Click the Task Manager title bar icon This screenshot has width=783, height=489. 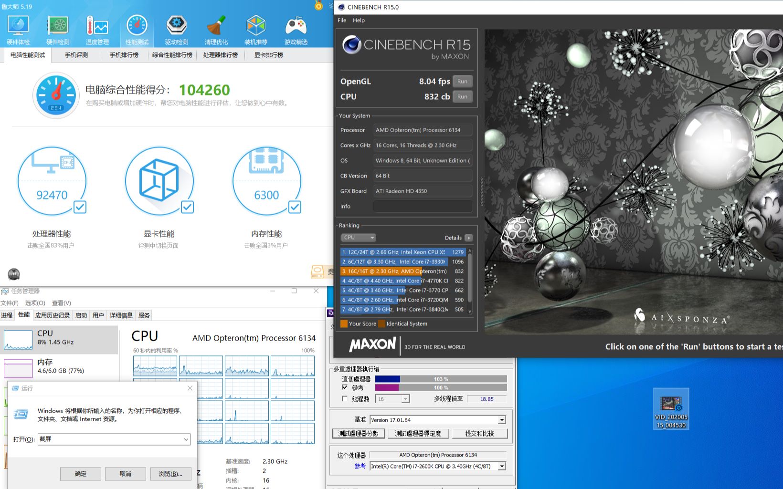(x=5, y=291)
